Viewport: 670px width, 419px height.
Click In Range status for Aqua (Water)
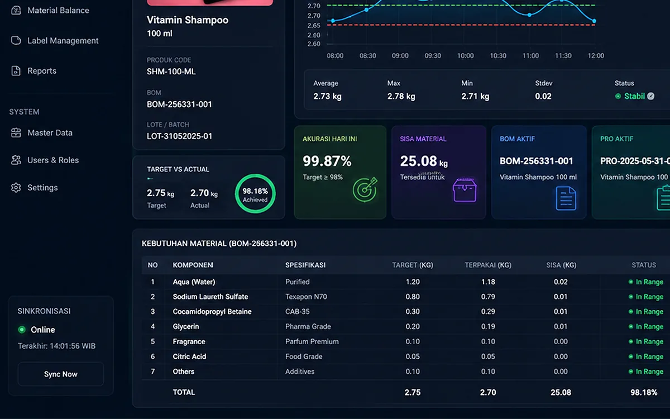(646, 282)
